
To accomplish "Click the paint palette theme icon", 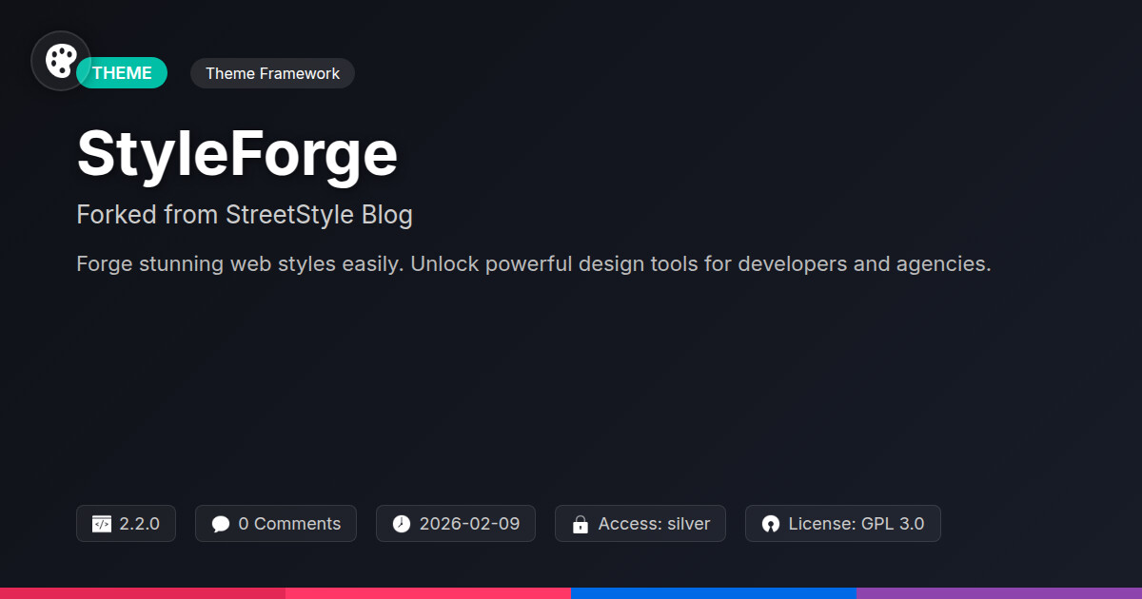I will pos(61,61).
